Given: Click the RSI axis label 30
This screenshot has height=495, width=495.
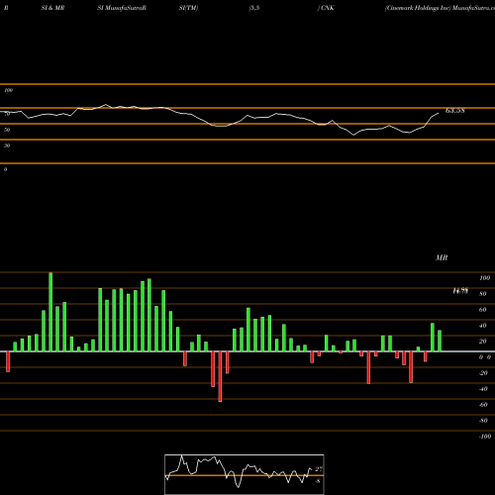Looking at the screenshot, I should (7, 146).
